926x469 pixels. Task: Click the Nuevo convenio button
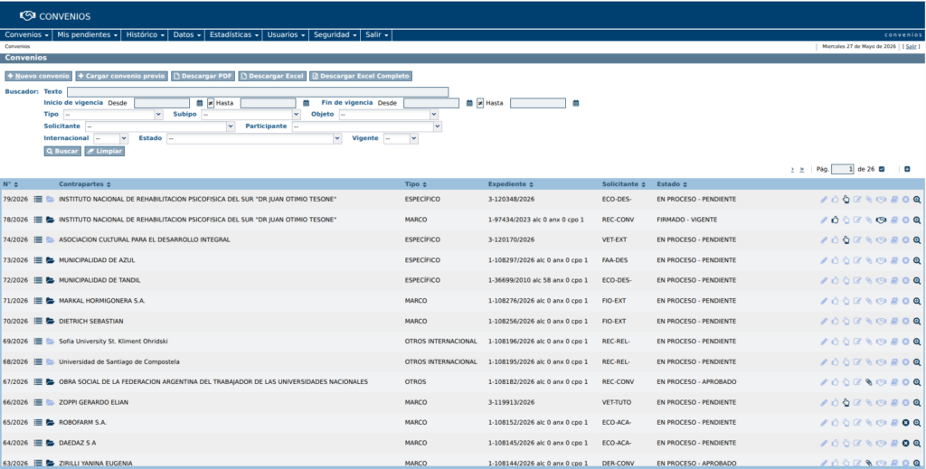(38, 76)
